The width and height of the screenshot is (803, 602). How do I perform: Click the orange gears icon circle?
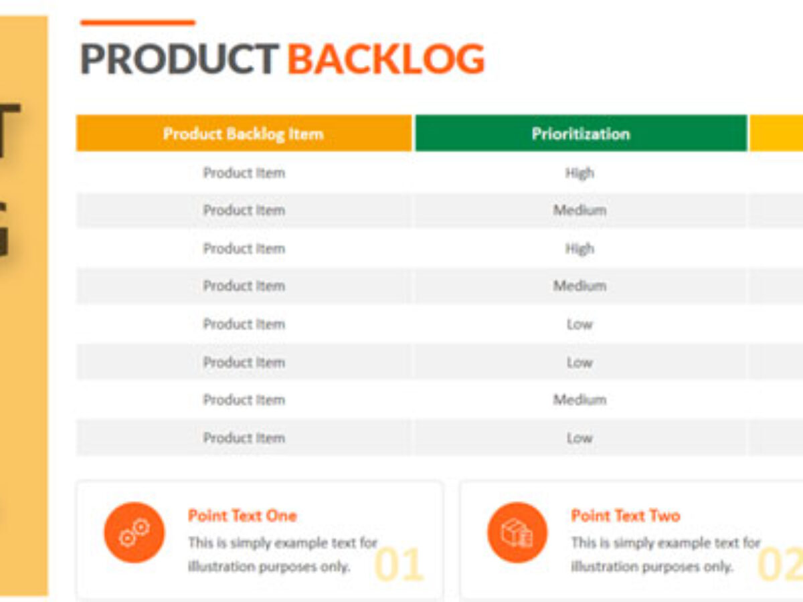134,532
